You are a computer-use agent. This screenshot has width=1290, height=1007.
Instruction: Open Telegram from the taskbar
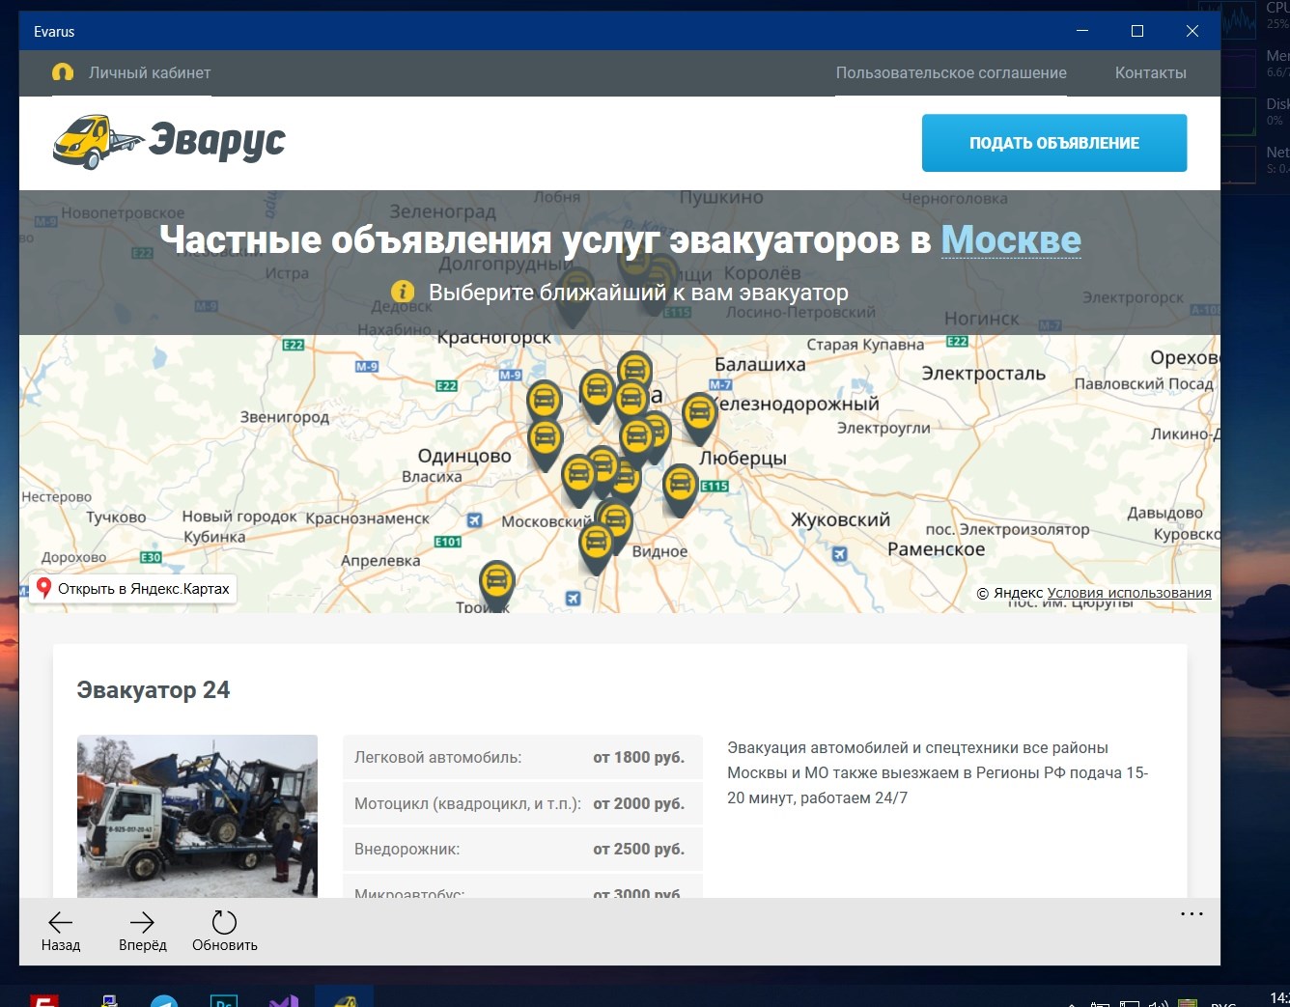pyautogui.click(x=164, y=1002)
